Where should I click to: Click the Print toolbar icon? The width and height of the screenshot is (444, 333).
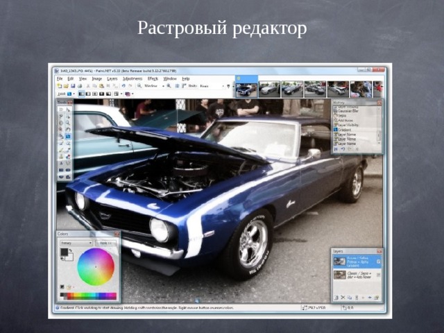pyautogui.click(x=80, y=86)
